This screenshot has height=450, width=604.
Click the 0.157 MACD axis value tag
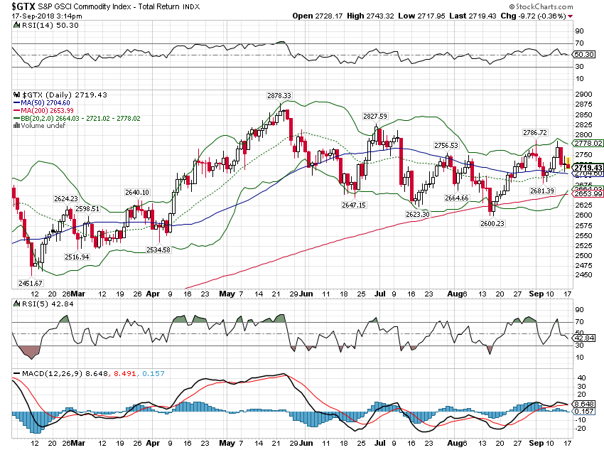pos(584,412)
